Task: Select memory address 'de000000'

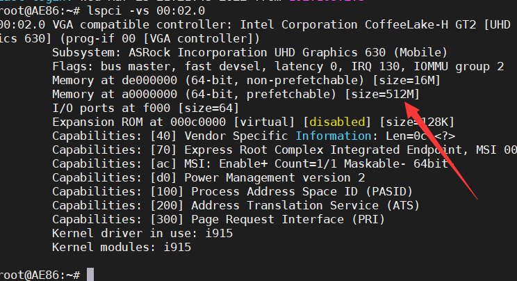Action: pyautogui.click(x=149, y=80)
